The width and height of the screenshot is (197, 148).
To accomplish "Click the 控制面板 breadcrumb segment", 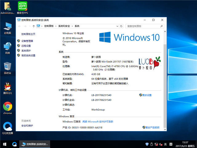I will pos(49,26).
